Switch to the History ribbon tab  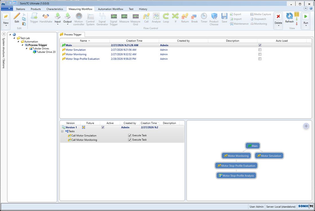pyautogui.click(x=143, y=9)
